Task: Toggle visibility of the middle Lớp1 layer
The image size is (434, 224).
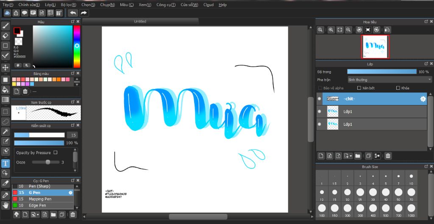Action: coord(320,111)
